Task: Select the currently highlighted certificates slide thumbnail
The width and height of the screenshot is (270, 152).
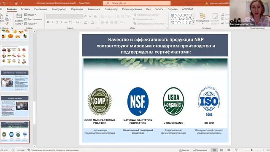Action: click(x=15, y=132)
